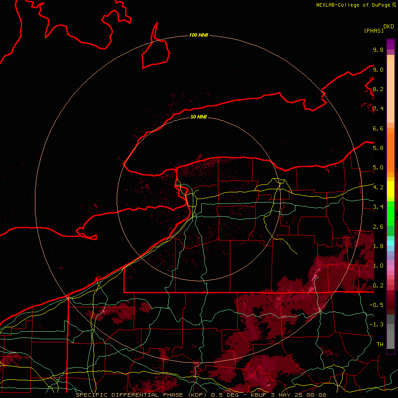
Task: Click the 8.2 scale value
Action: (378, 89)
